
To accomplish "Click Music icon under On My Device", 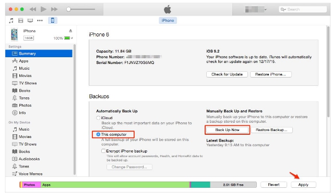I will pos(15,130).
